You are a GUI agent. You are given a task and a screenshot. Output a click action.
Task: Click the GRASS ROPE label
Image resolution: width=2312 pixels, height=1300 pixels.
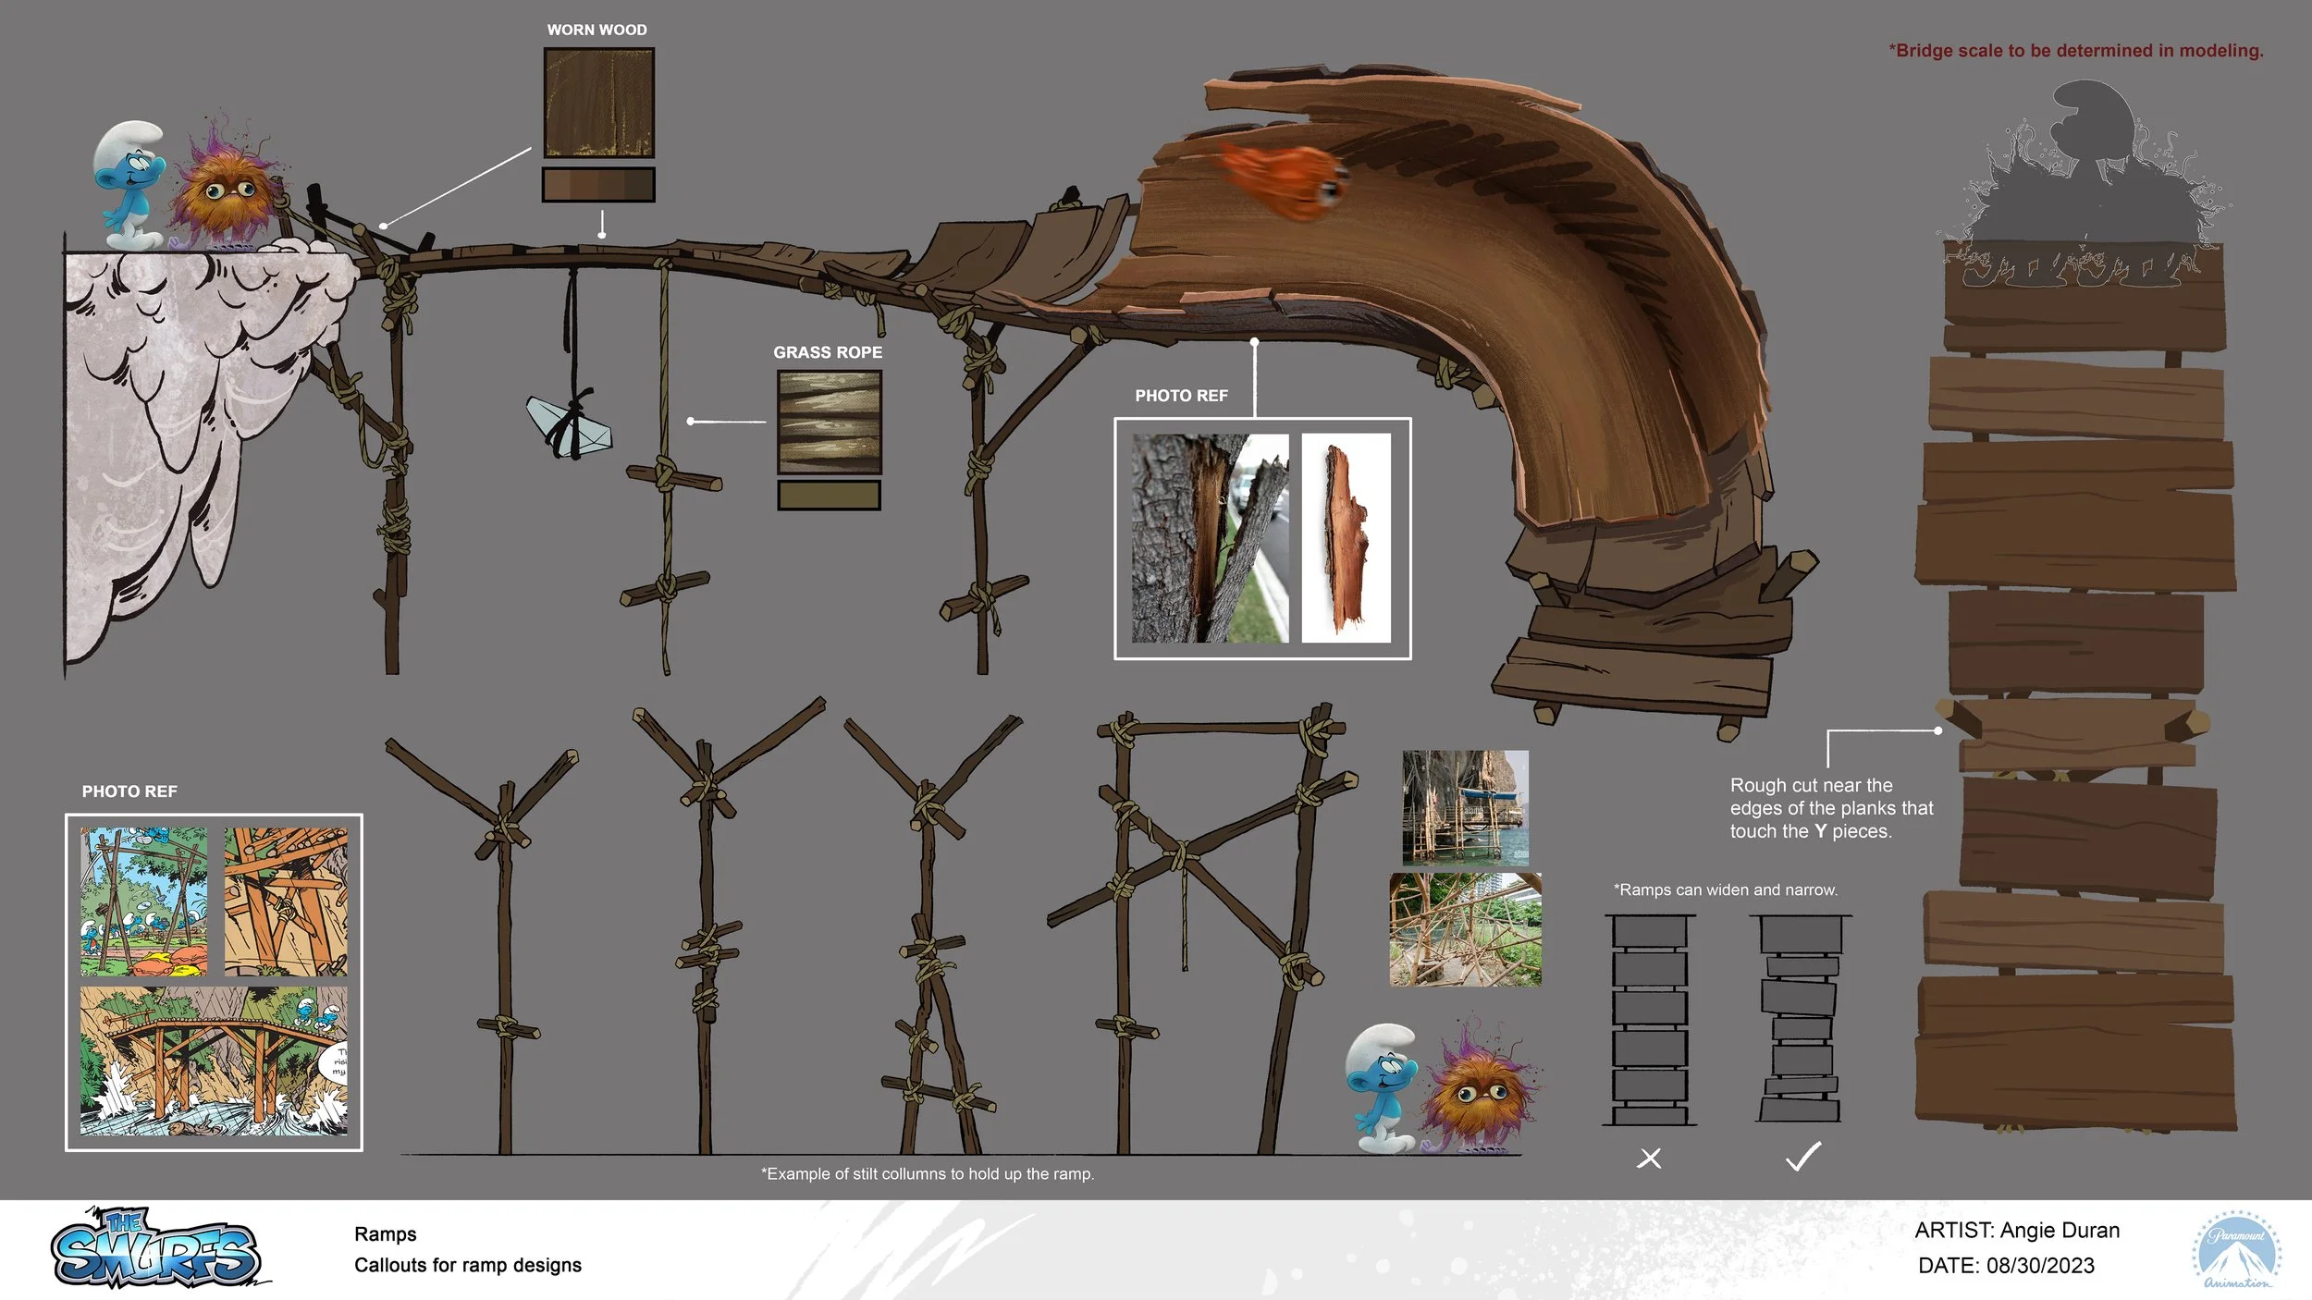click(828, 352)
